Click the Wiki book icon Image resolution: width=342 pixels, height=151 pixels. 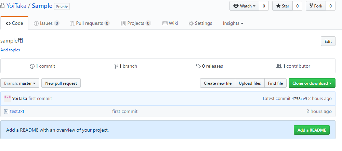[165, 23]
